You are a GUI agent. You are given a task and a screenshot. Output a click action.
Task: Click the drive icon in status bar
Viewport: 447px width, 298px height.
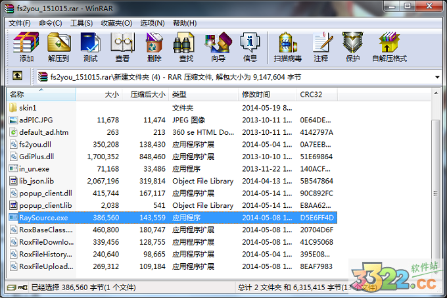(x=11, y=287)
